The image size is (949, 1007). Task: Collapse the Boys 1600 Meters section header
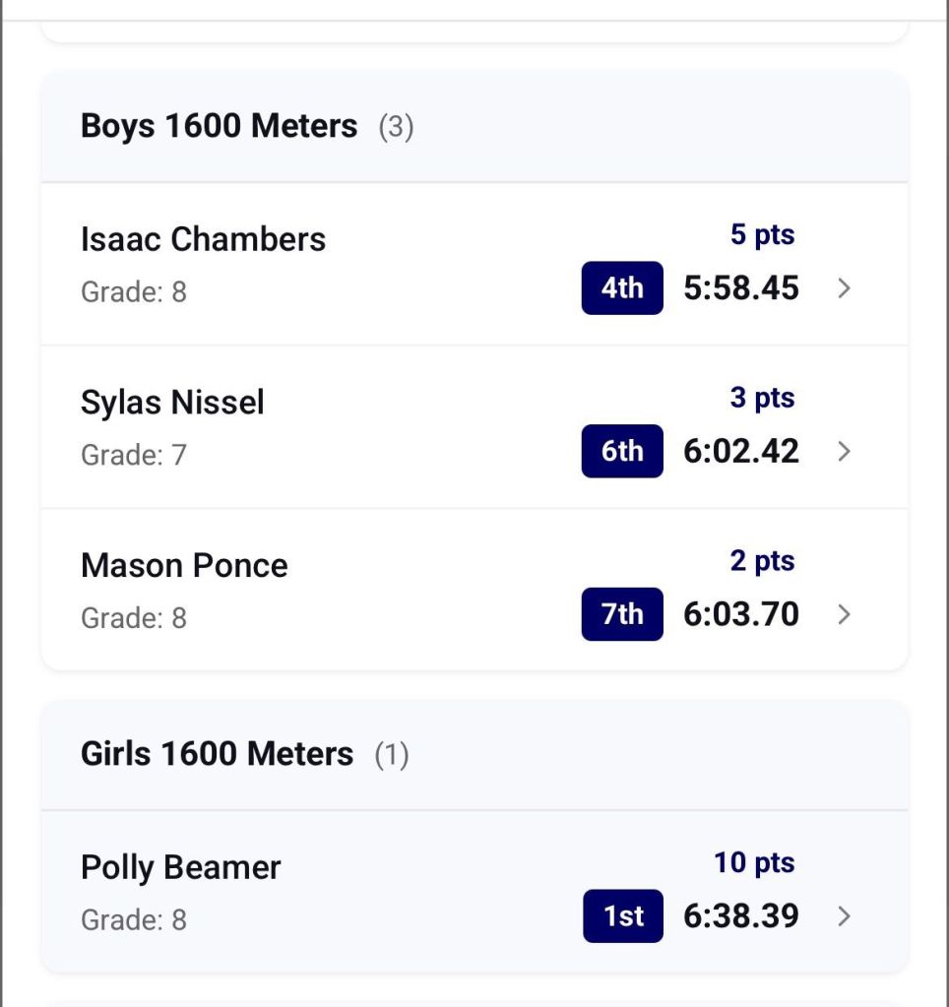click(219, 126)
